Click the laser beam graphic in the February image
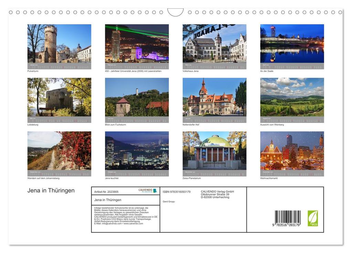This screenshot has height=253, width=351. [x=134, y=32]
